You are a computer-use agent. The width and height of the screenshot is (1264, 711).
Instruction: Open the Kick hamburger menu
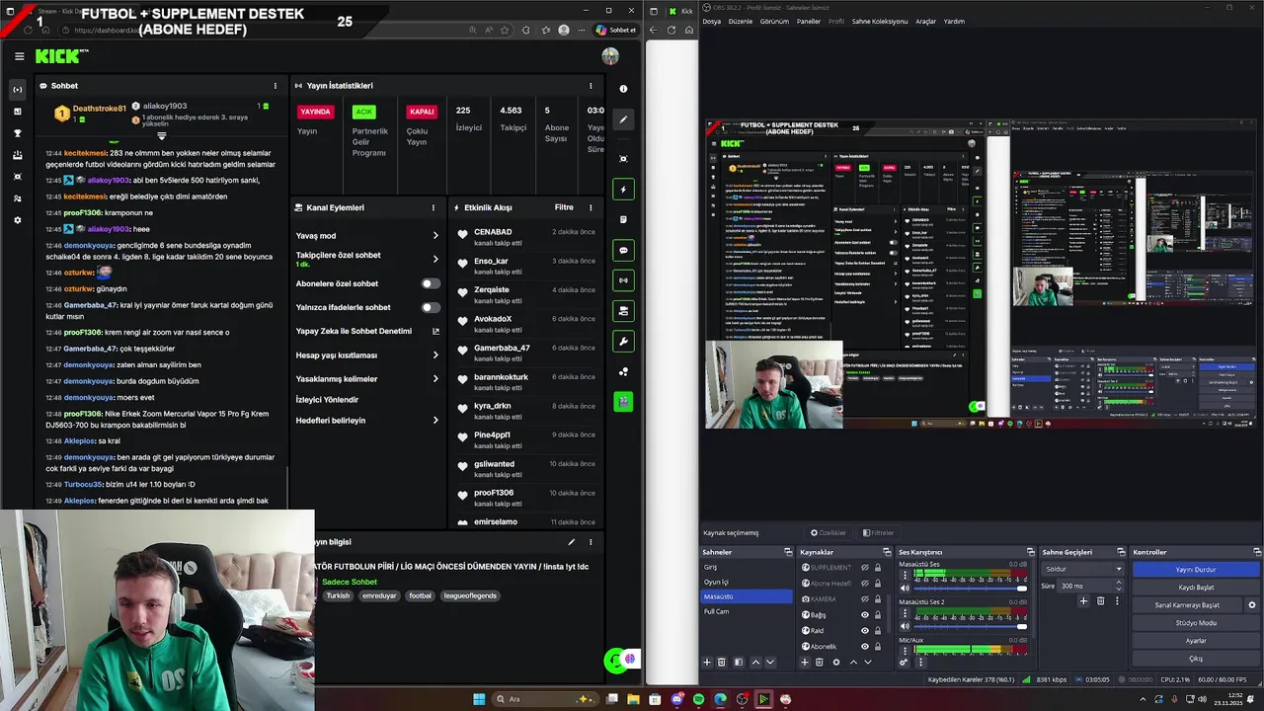tap(19, 56)
